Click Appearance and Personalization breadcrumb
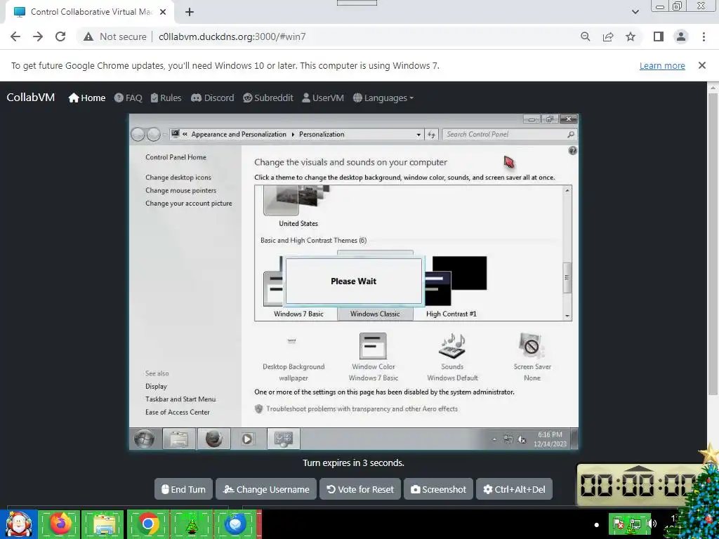Image resolution: width=719 pixels, height=539 pixels. [239, 134]
